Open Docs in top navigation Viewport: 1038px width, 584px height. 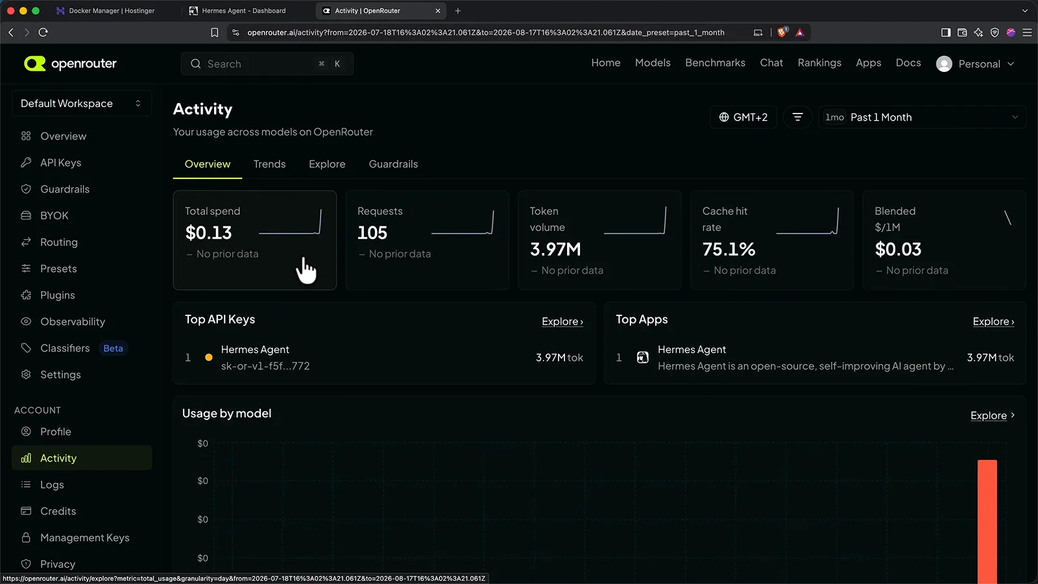click(908, 63)
